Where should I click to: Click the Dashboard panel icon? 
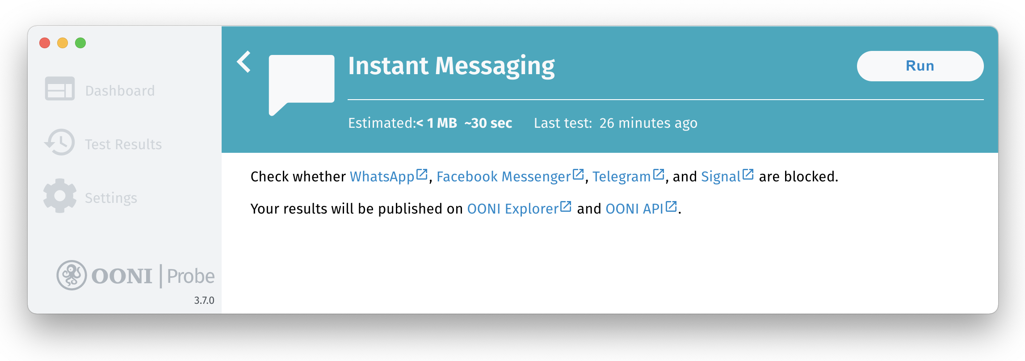point(59,89)
